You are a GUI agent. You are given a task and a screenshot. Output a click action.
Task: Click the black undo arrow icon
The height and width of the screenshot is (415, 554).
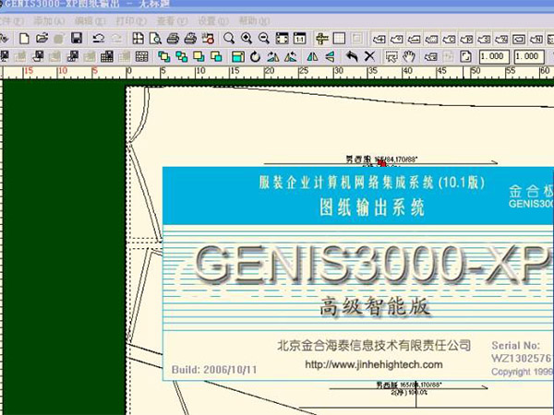[x=352, y=56]
